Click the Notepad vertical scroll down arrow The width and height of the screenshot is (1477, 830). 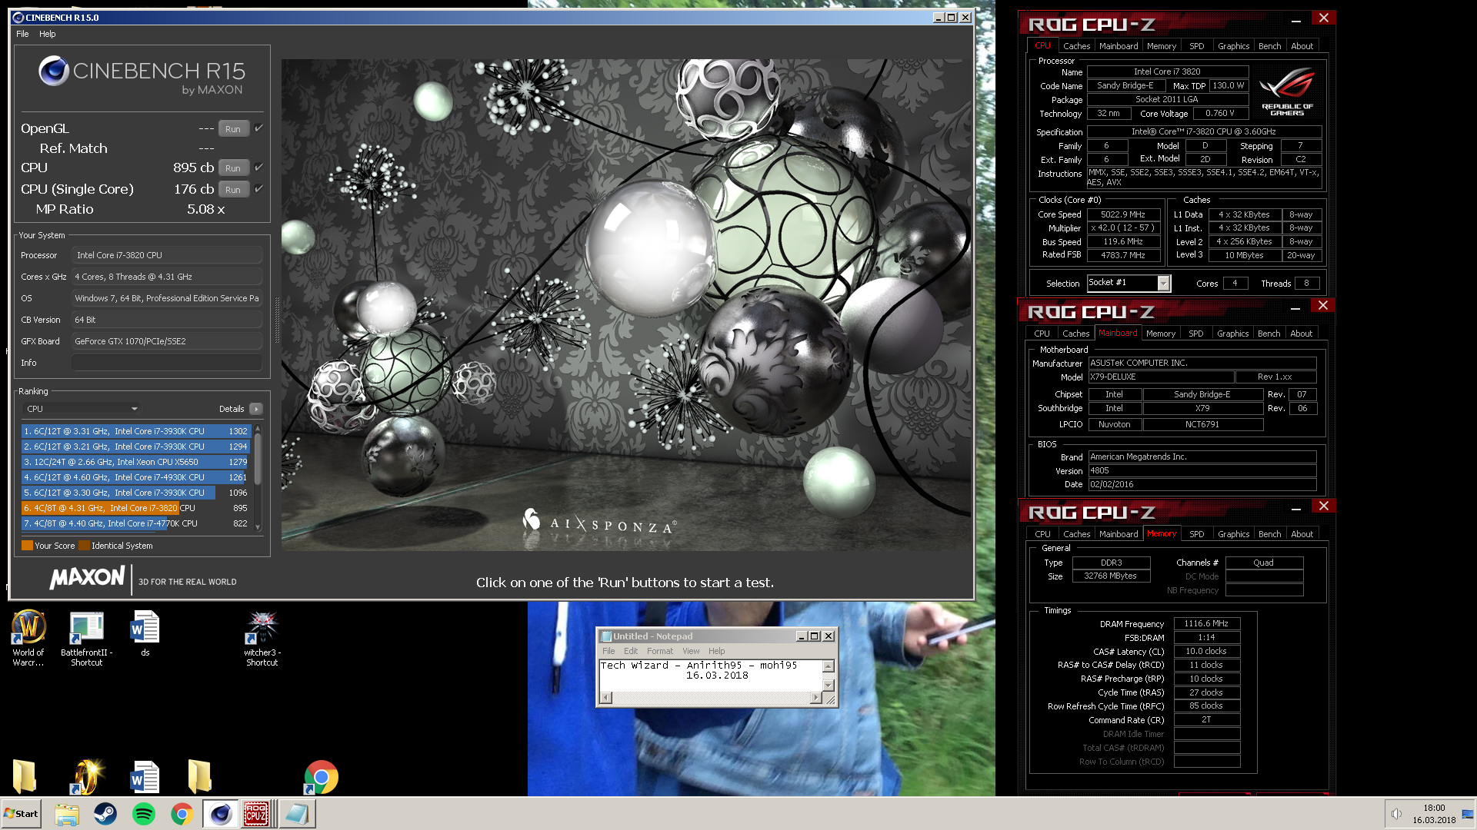point(829,685)
